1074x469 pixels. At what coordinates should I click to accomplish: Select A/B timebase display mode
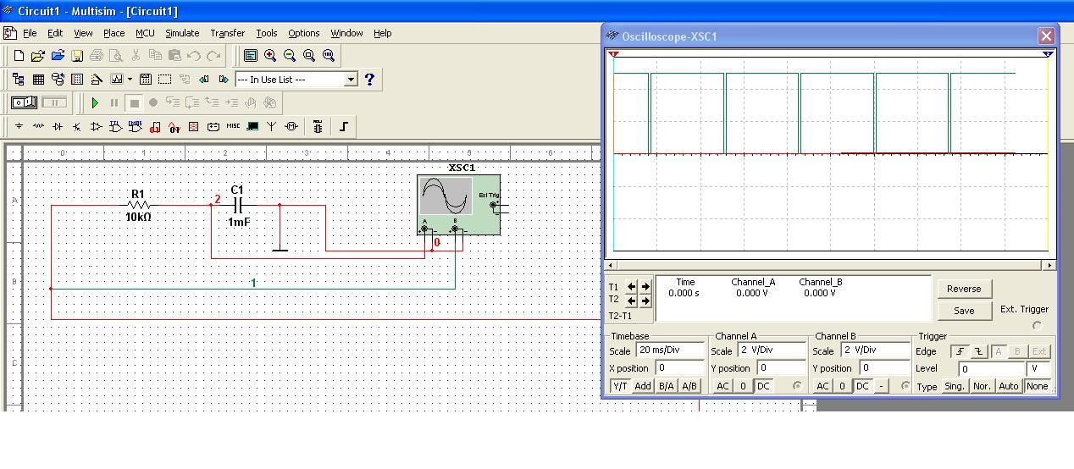pos(689,386)
